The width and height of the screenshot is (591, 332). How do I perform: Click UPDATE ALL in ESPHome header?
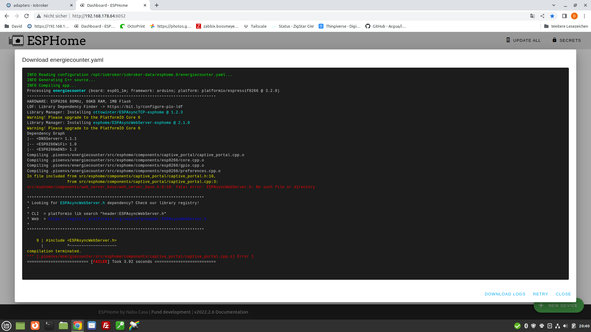tap(523, 40)
